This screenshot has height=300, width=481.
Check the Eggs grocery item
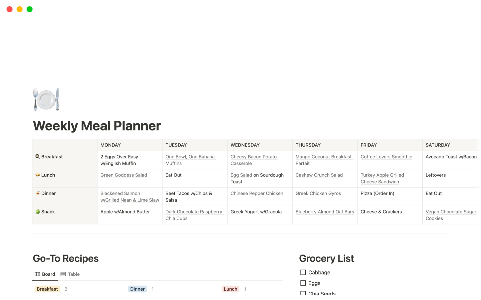click(x=303, y=283)
